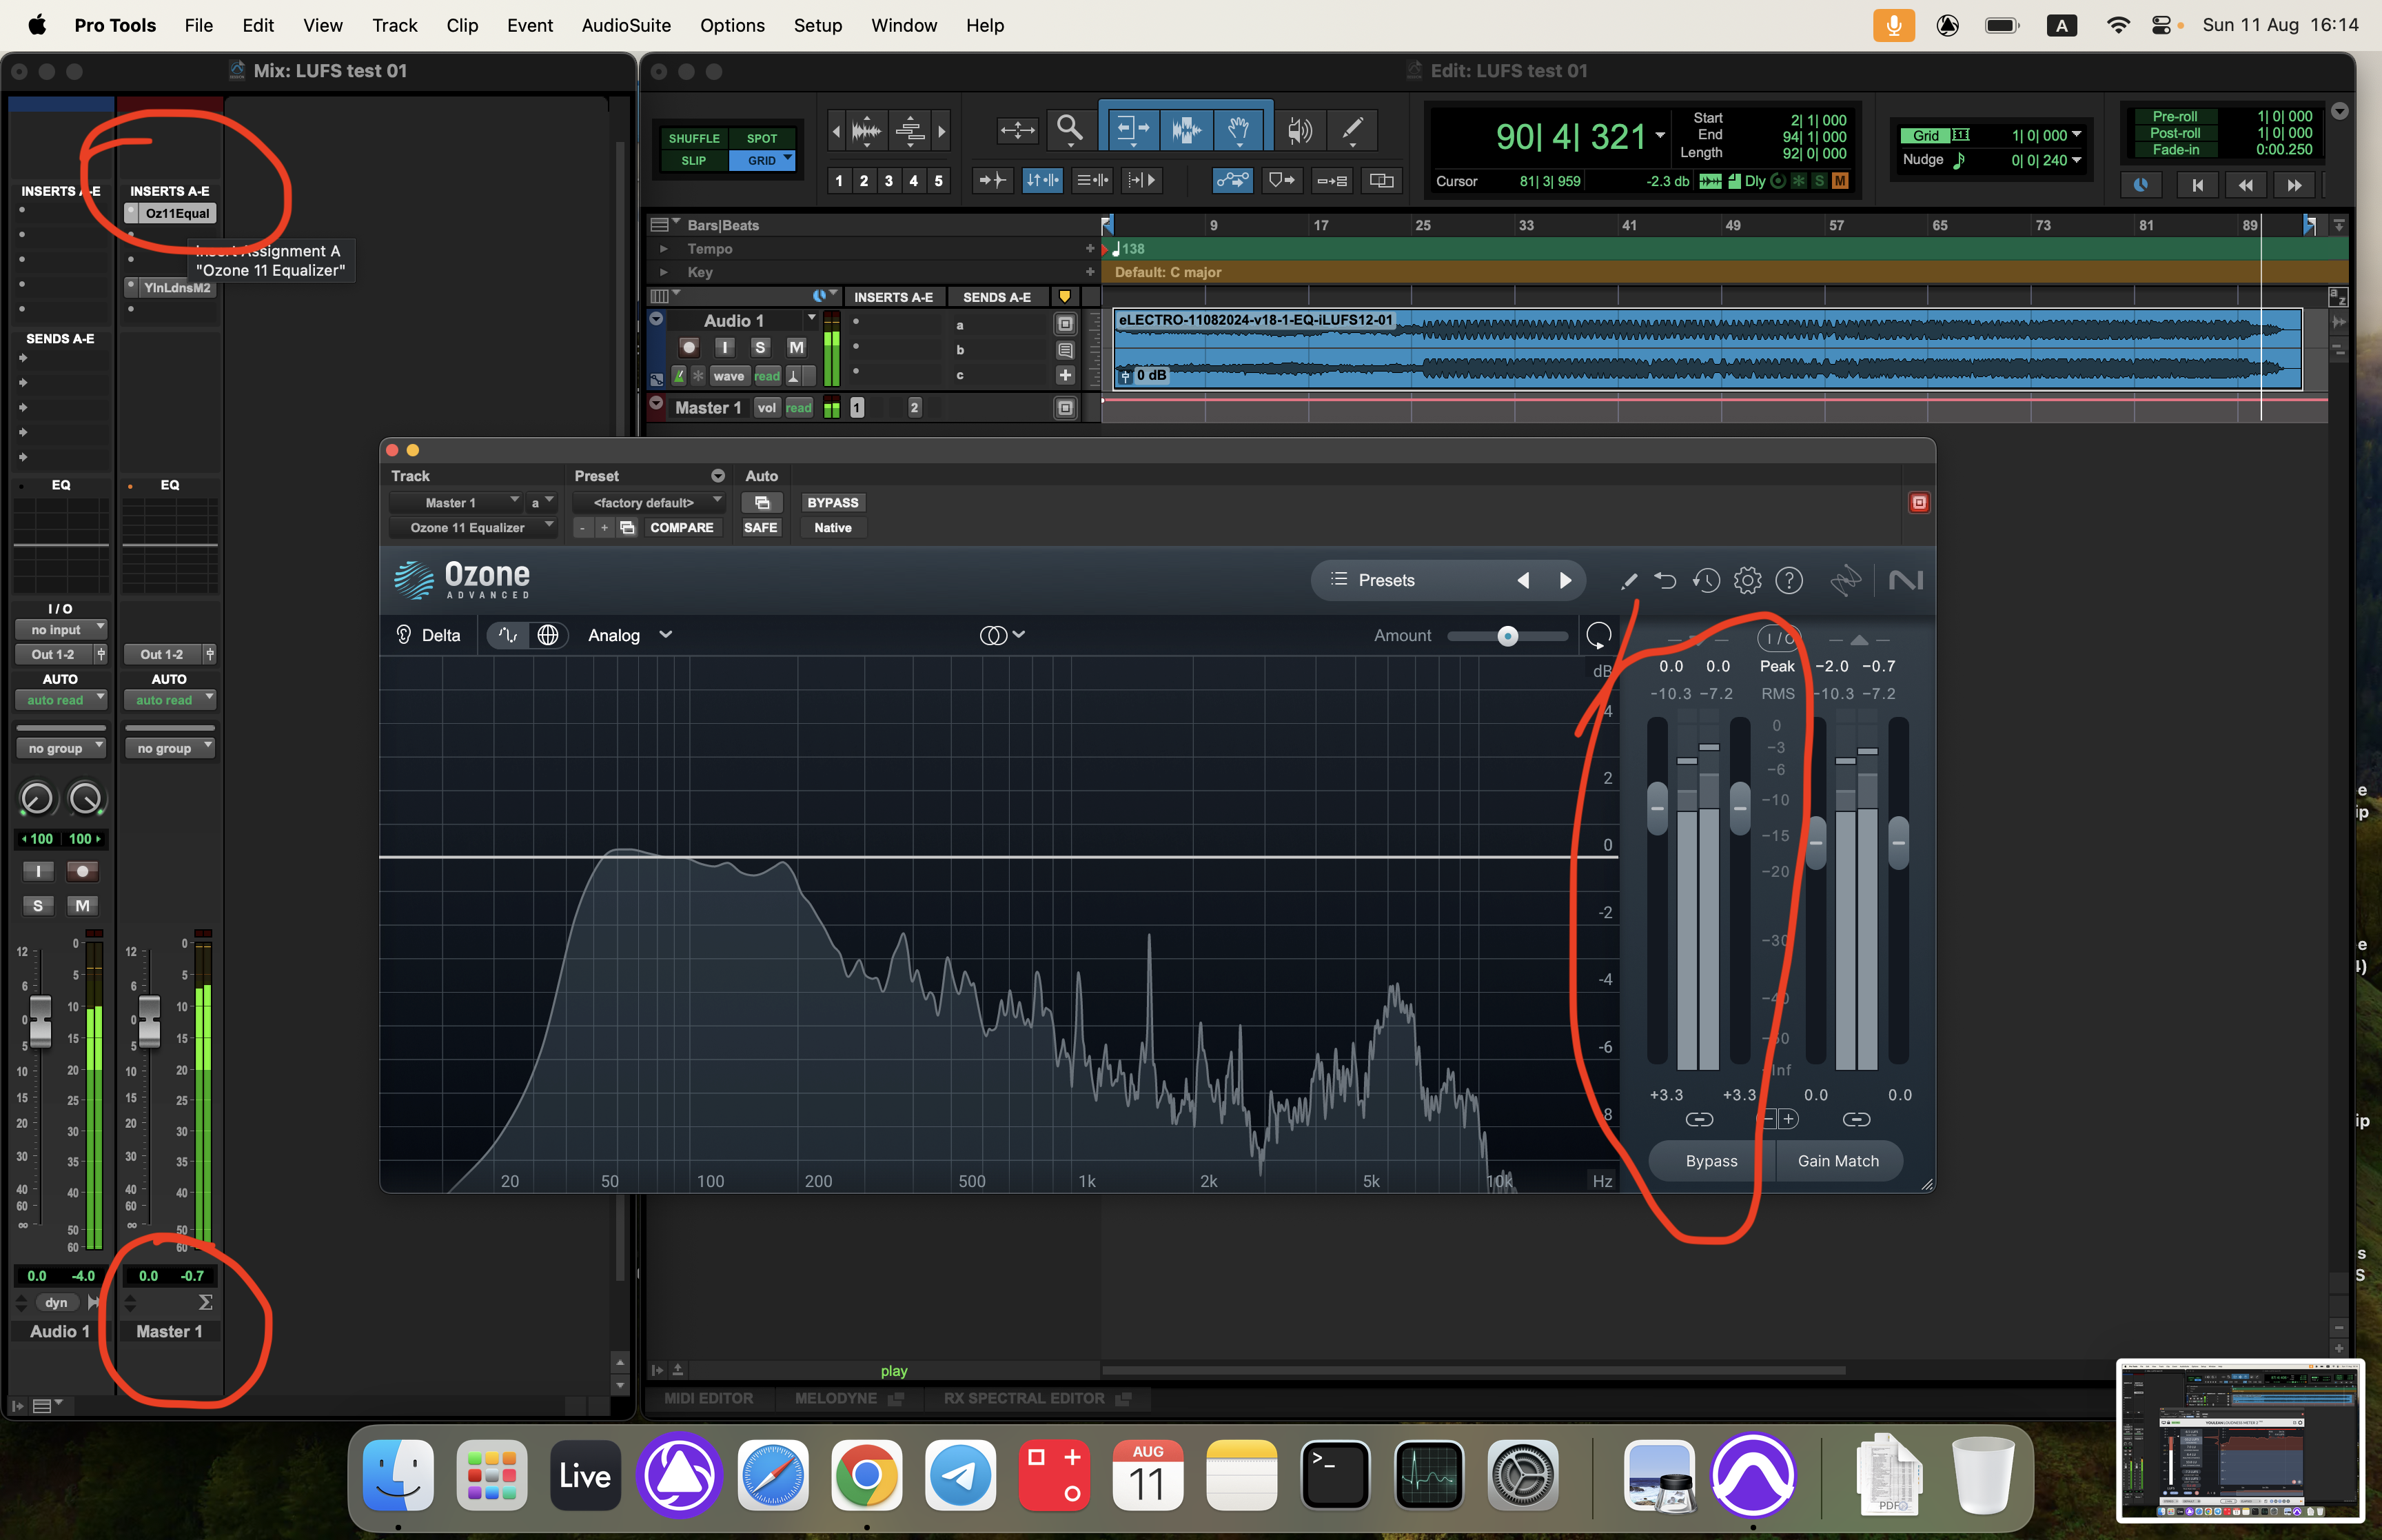Select the Zoomer magnifier tool
This screenshot has height=1540, width=2382.
tap(1070, 129)
